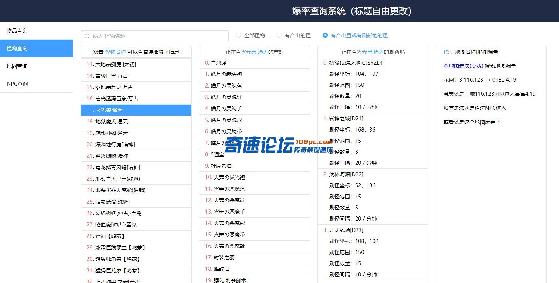Viewport: 559px width, 283px height.
Task: Click drop item 10. 火舞の极光袍
Action: 255,177
